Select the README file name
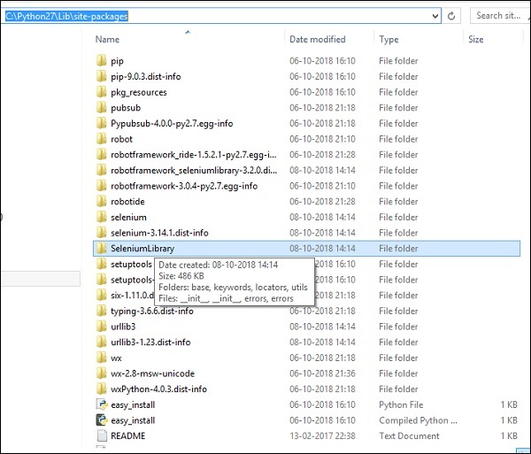The height and width of the screenshot is (454, 531). (128, 435)
